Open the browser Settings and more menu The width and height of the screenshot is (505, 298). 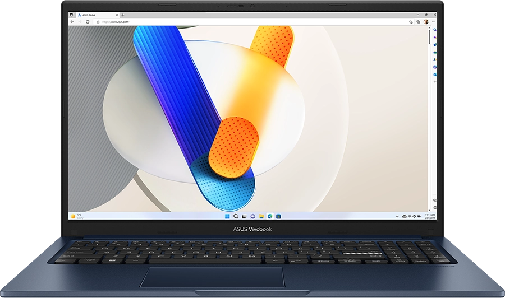434,22
